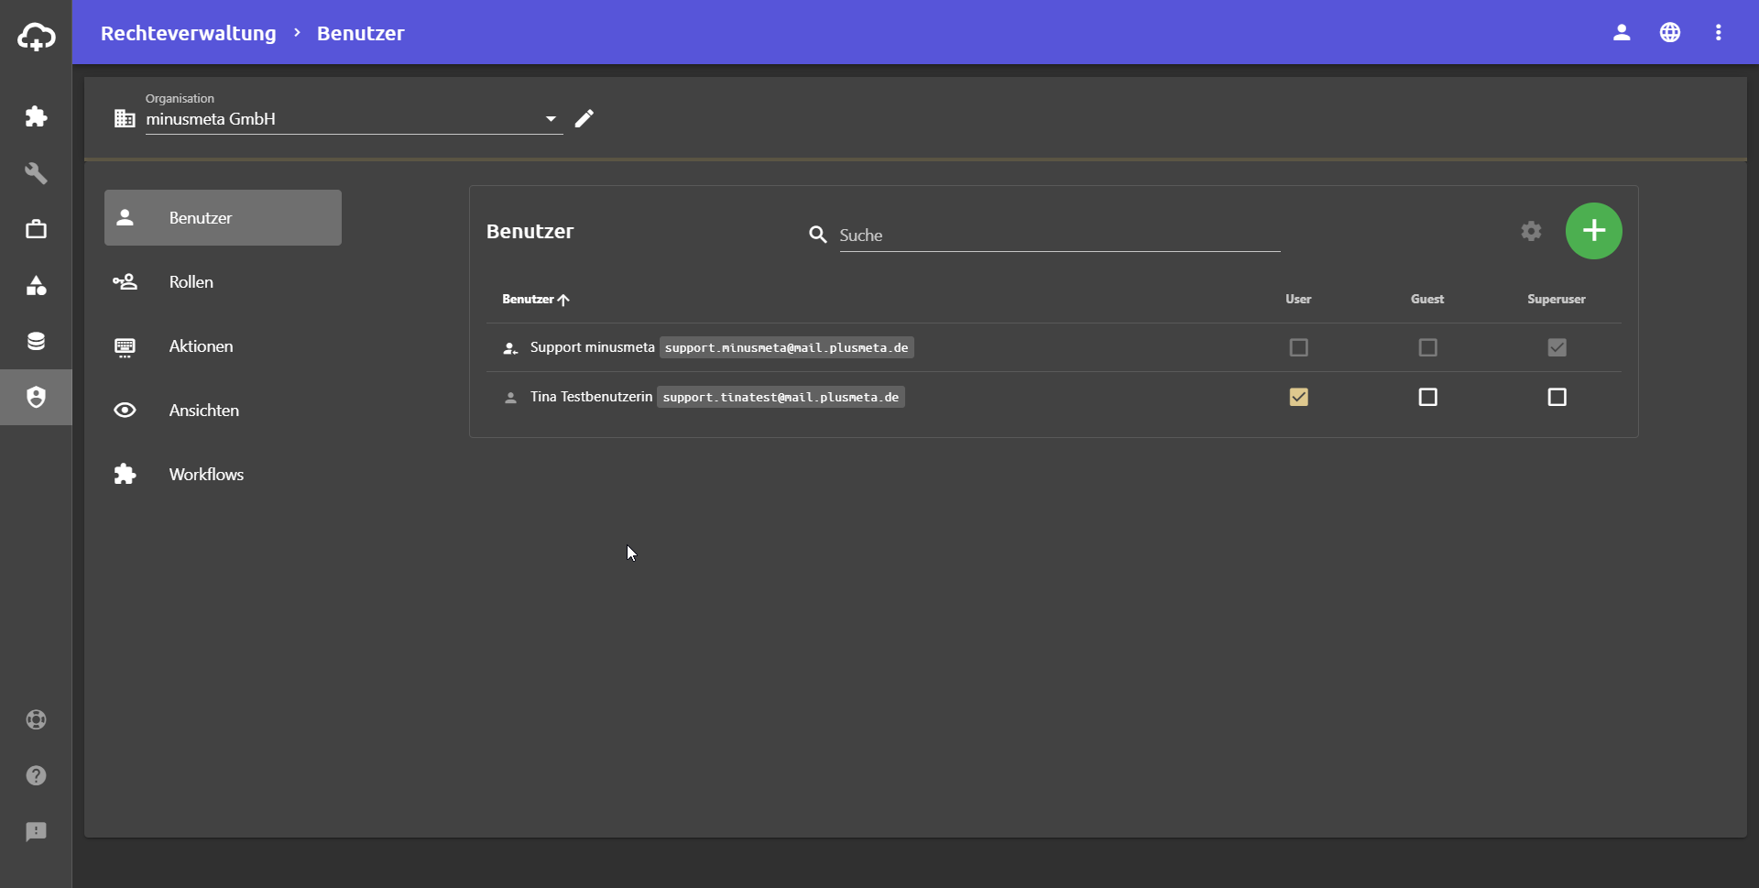Screen dimensions: 1759x888
Task: Expand the Organisation dropdown arrow
Action: click(551, 119)
